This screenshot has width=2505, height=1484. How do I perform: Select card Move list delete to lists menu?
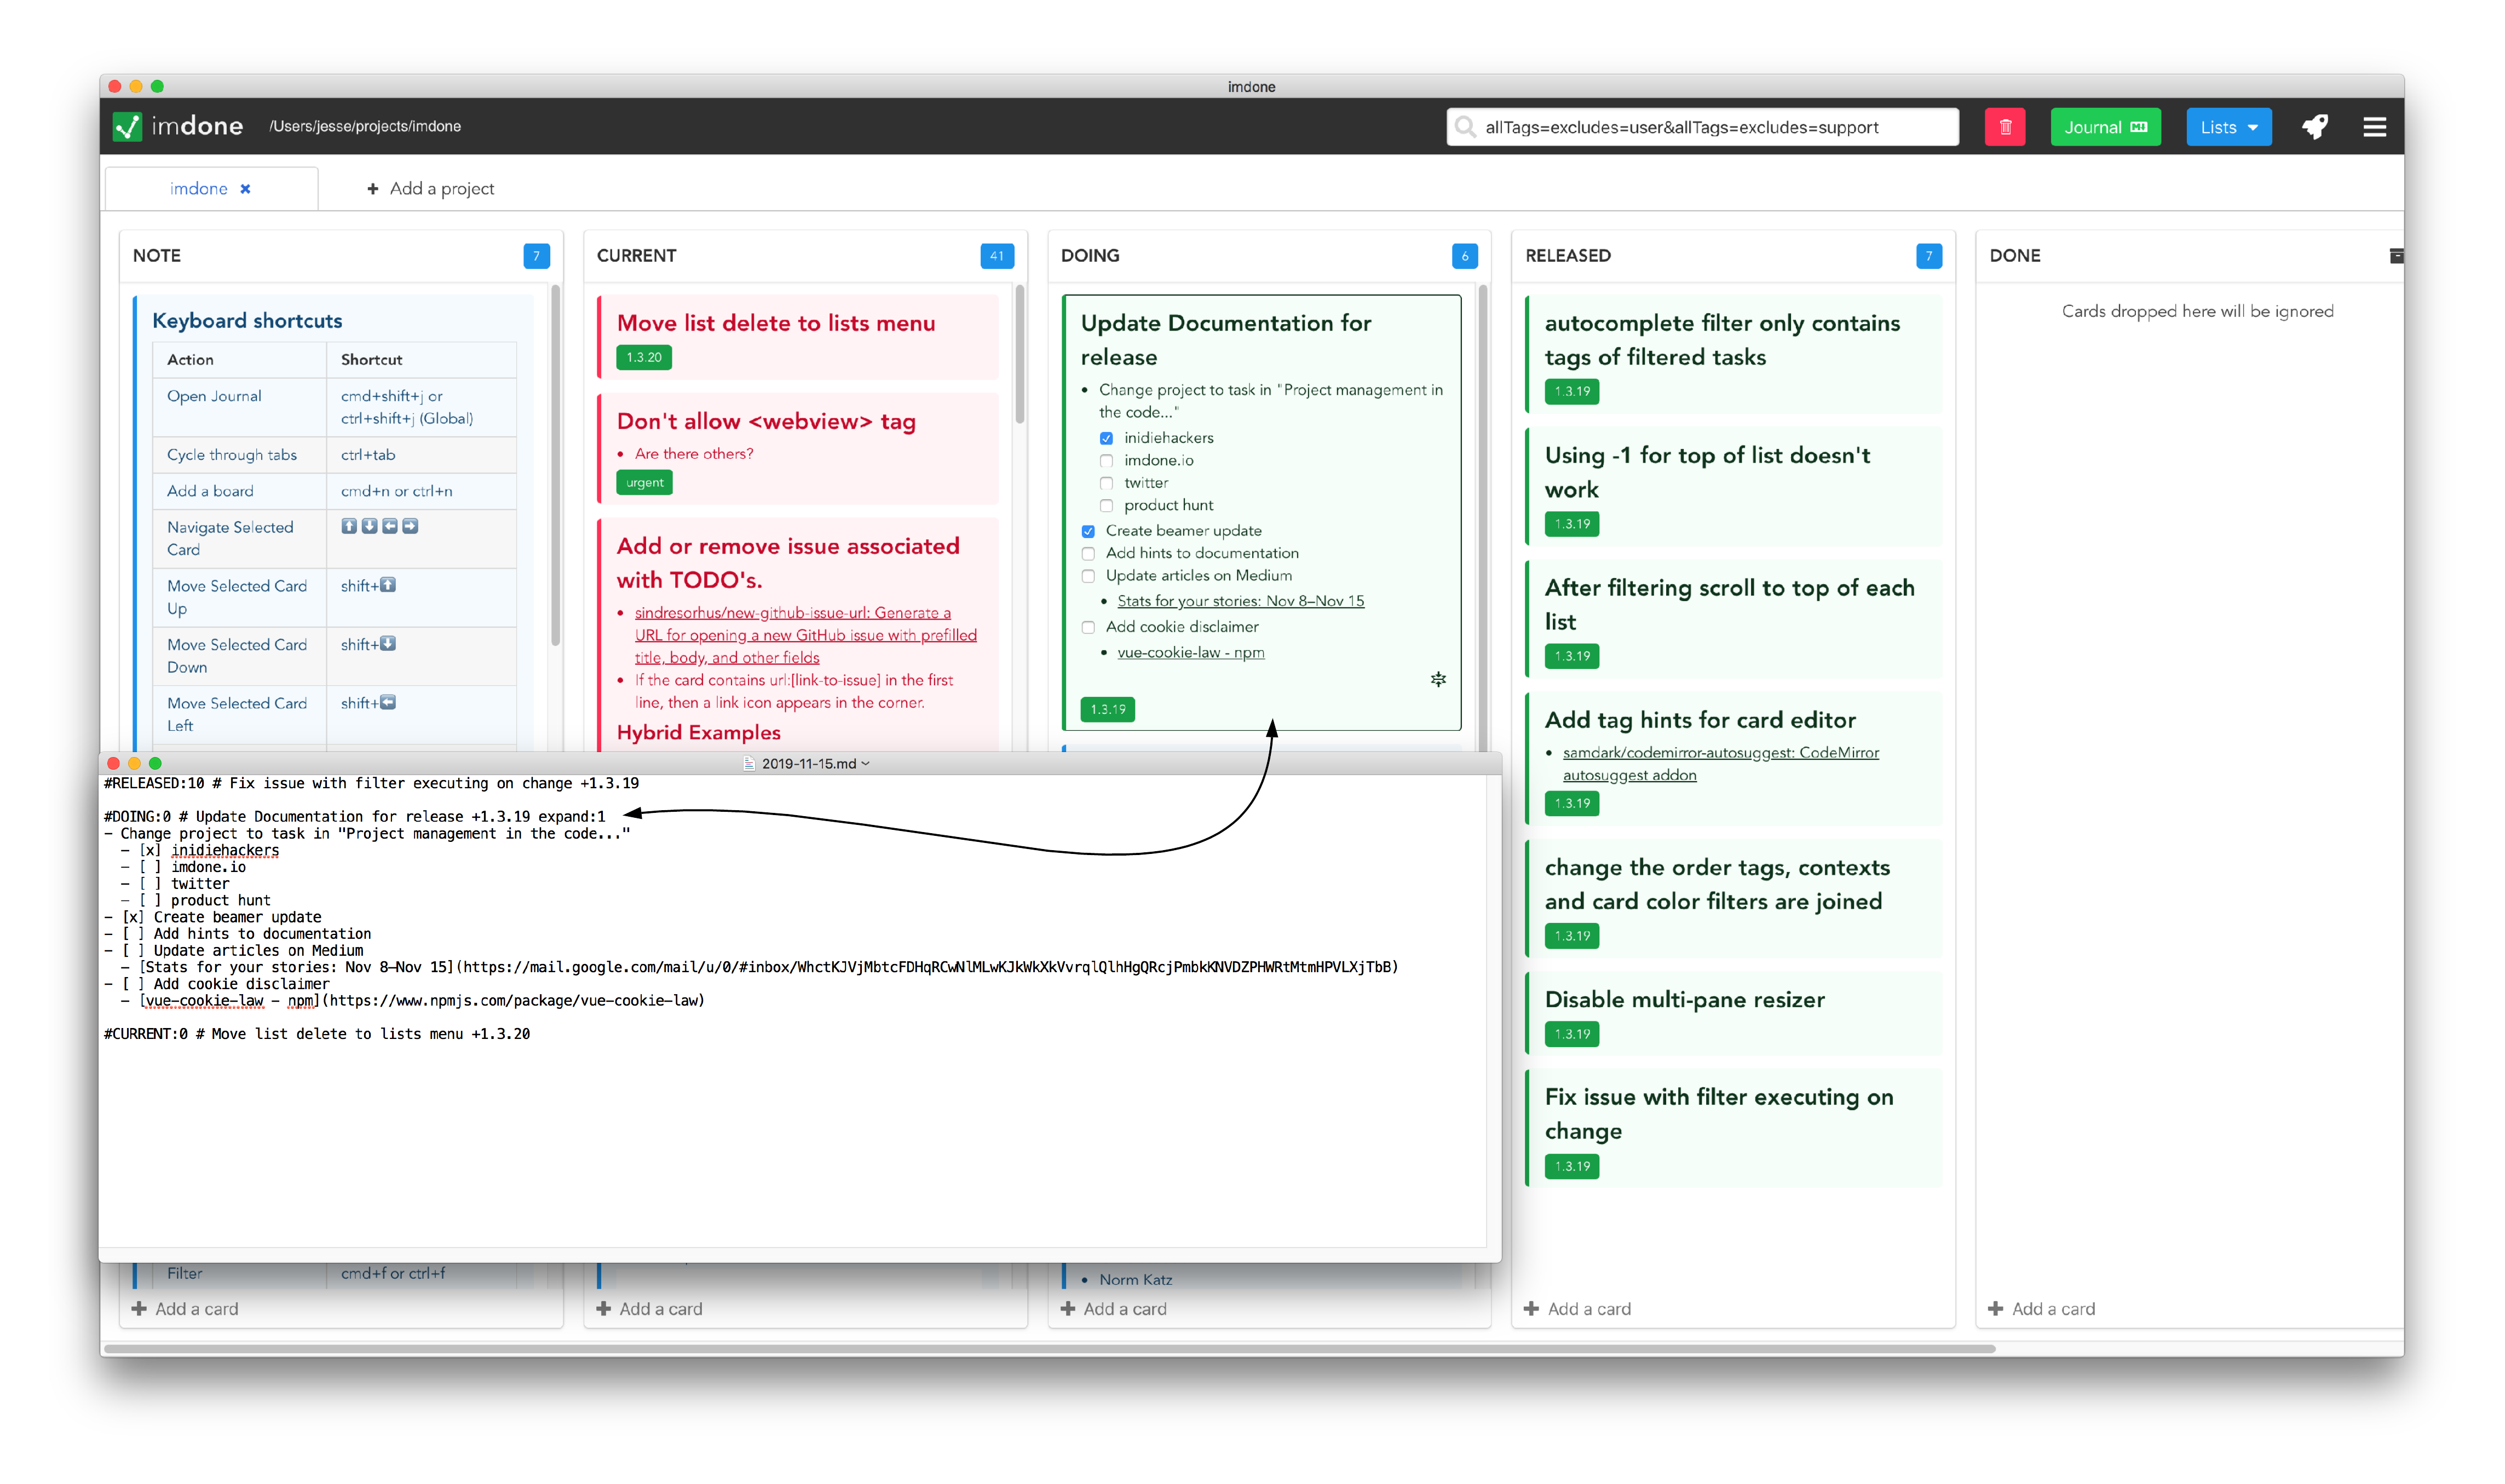tap(797, 336)
